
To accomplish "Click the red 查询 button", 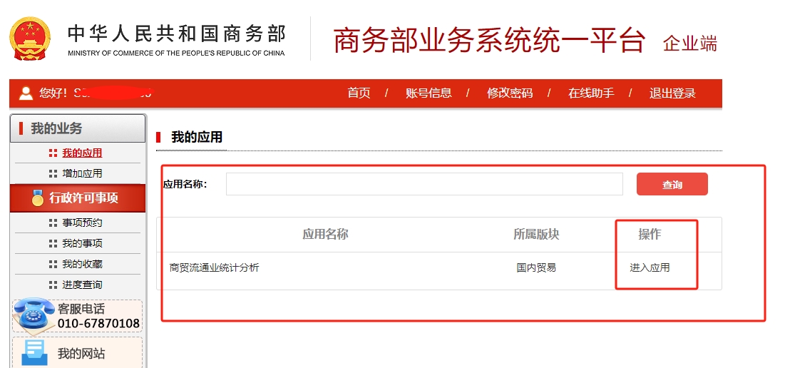I will coord(672,184).
